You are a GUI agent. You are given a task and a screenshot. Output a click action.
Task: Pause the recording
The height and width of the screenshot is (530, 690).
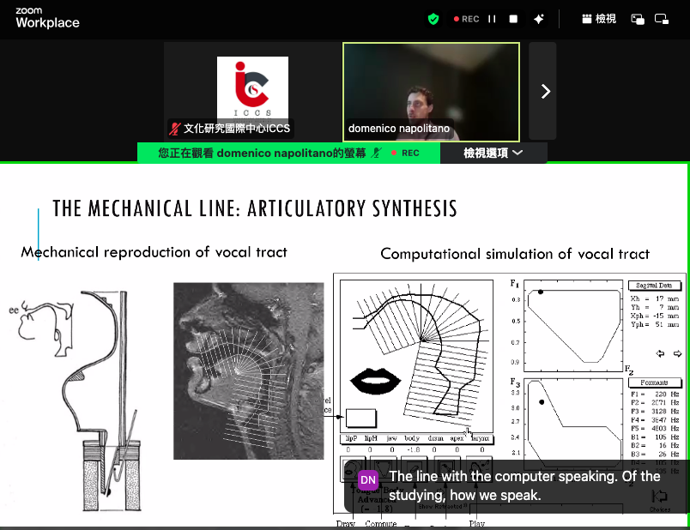click(x=492, y=19)
